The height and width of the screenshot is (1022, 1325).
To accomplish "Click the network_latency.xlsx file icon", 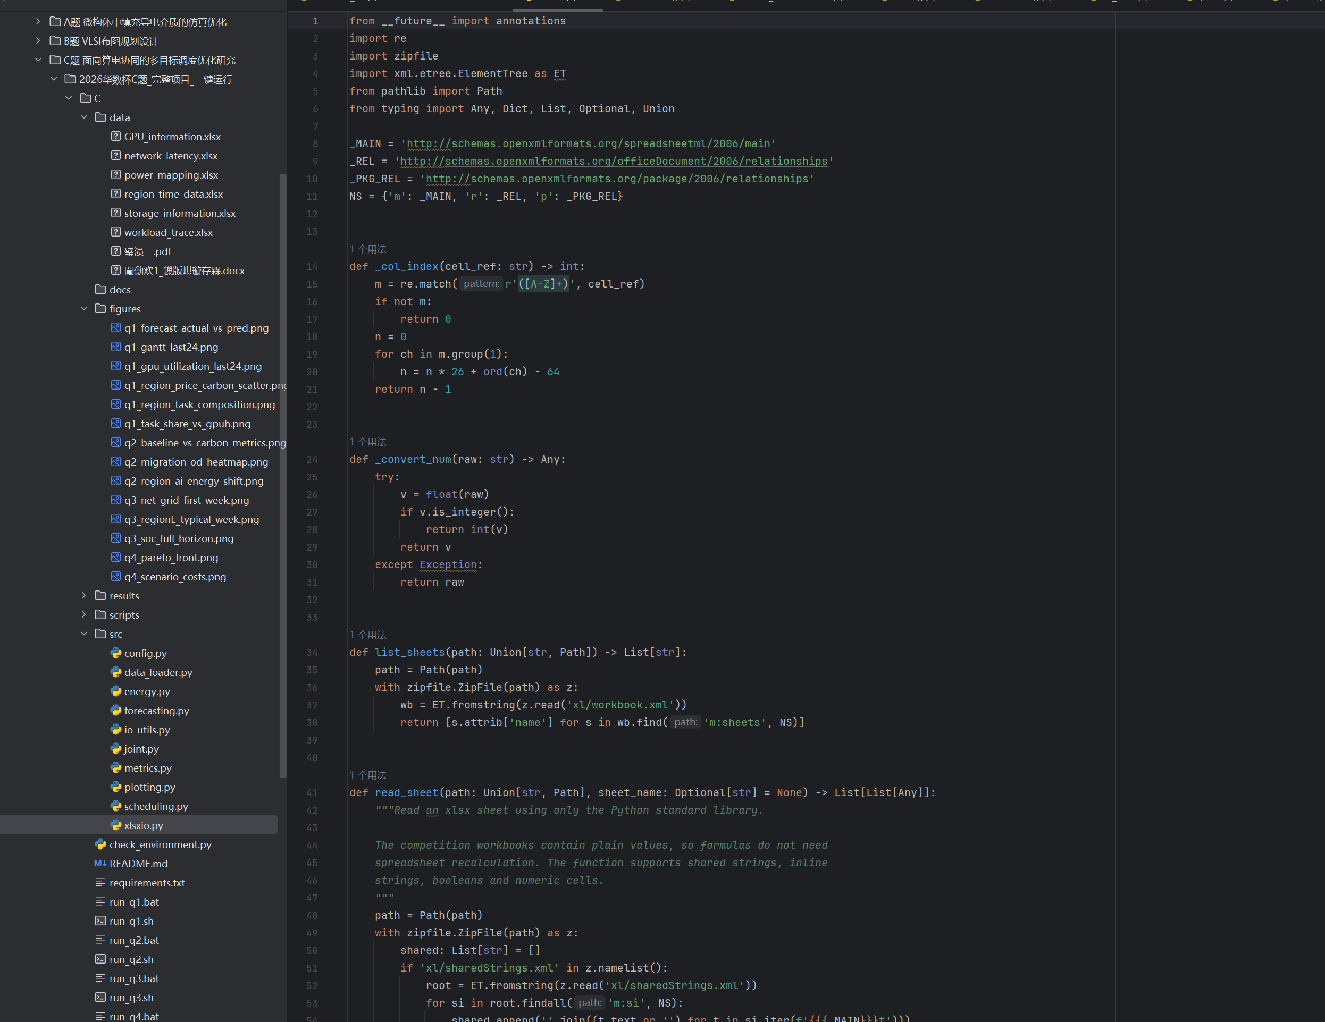I will click(x=116, y=155).
